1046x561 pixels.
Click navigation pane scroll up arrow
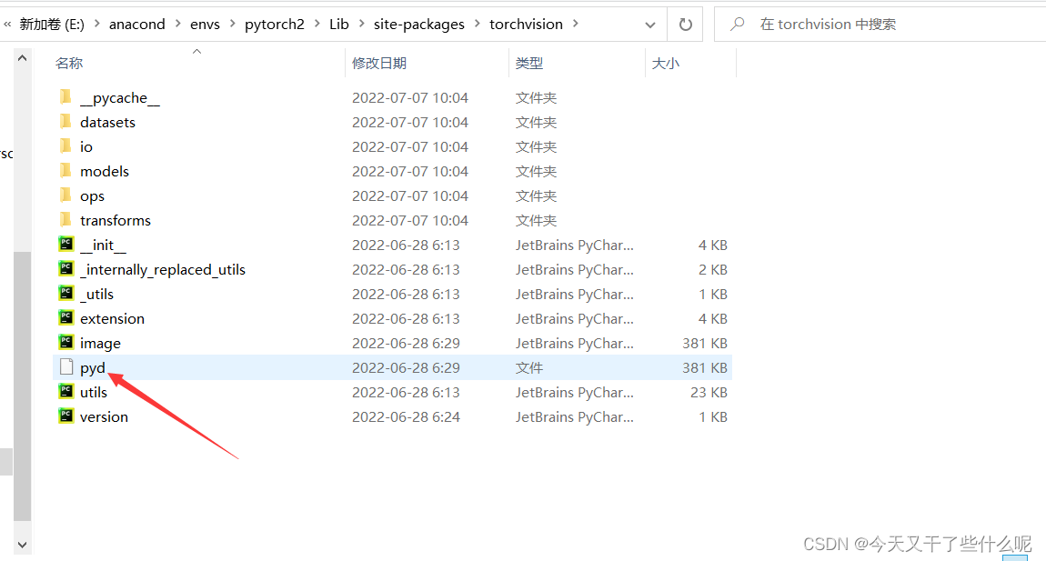(22, 58)
